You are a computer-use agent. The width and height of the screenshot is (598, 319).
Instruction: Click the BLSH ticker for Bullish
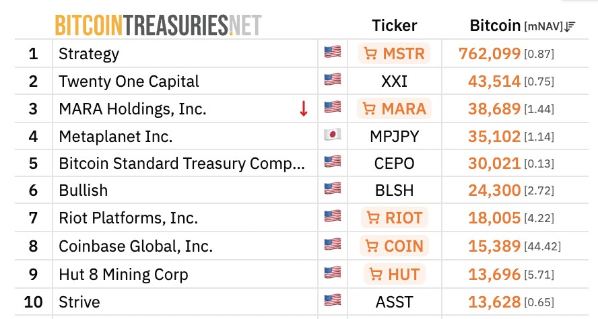(x=395, y=190)
